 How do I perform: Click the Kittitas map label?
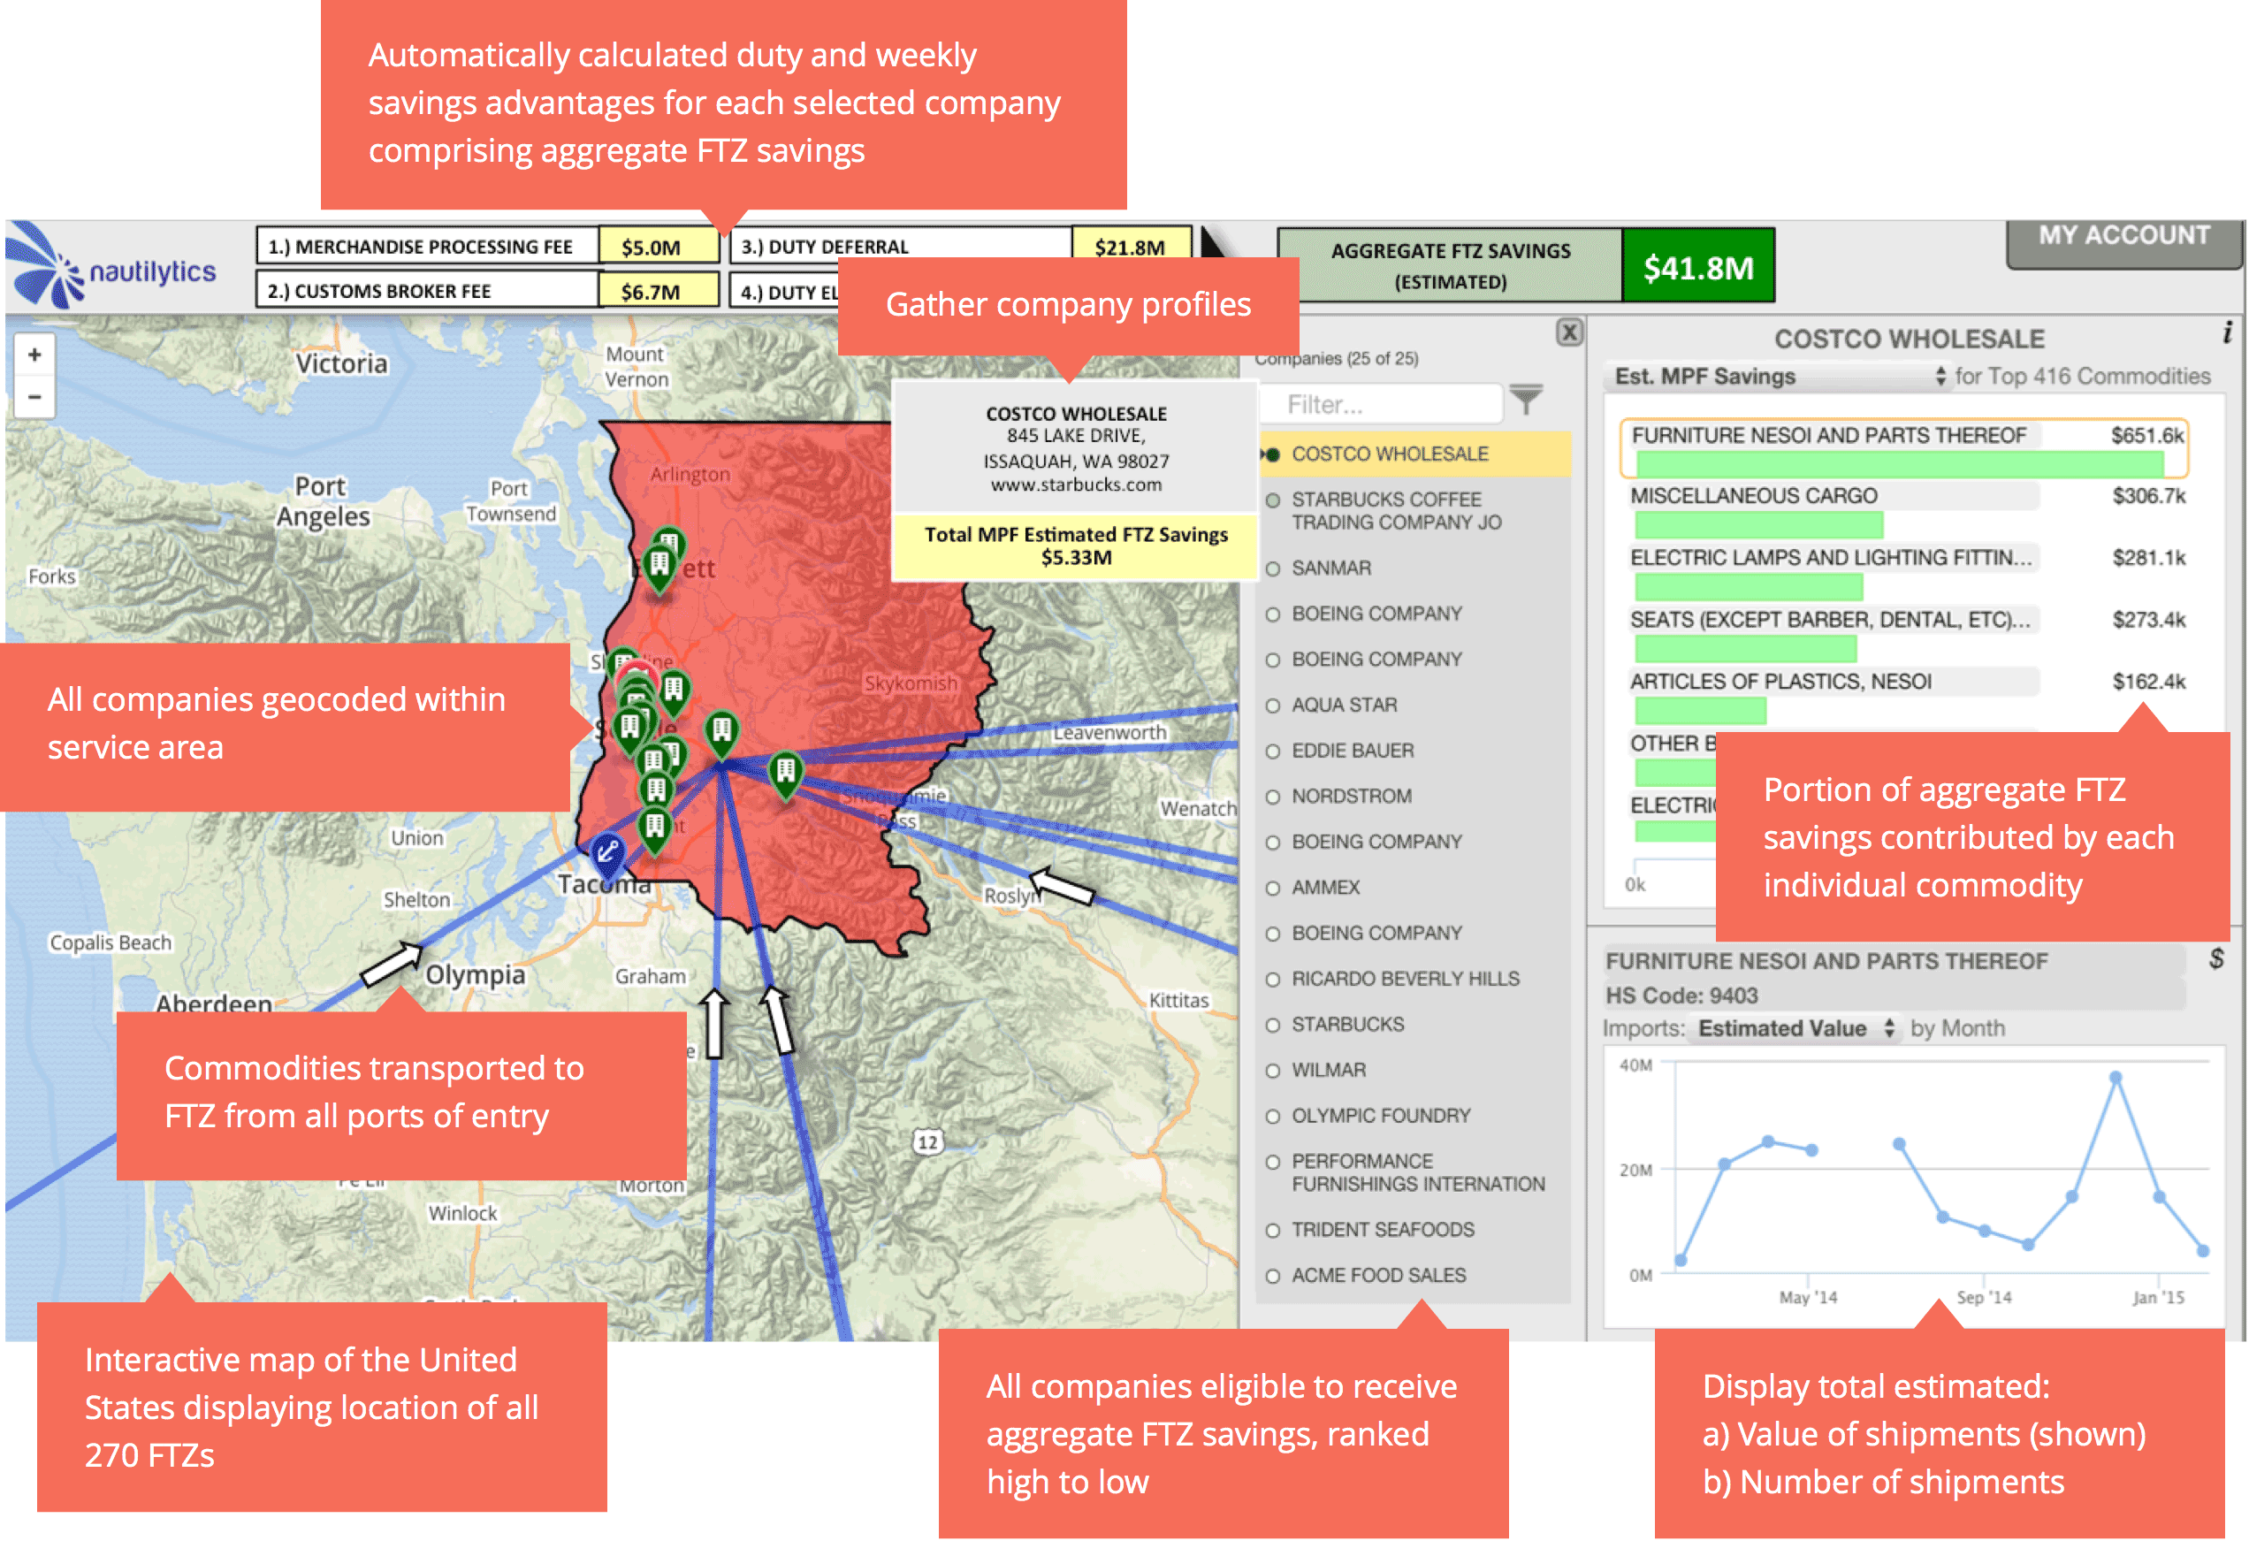coord(1178,1001)
